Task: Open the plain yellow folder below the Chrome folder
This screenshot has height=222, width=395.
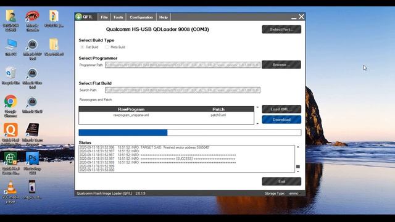Action: click(54, 47)
